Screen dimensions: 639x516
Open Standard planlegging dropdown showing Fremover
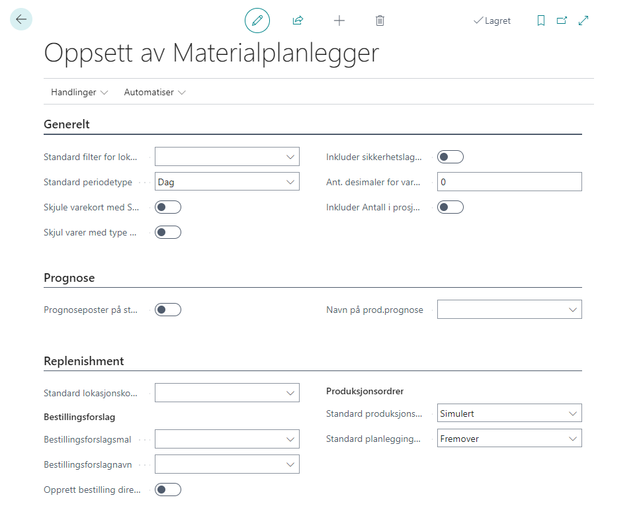(x=509, y=439)
